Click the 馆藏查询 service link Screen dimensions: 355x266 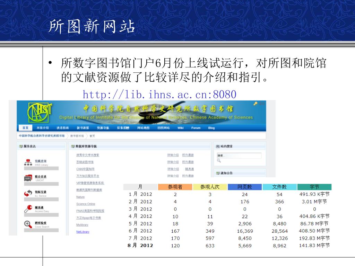tap(41, 161)
